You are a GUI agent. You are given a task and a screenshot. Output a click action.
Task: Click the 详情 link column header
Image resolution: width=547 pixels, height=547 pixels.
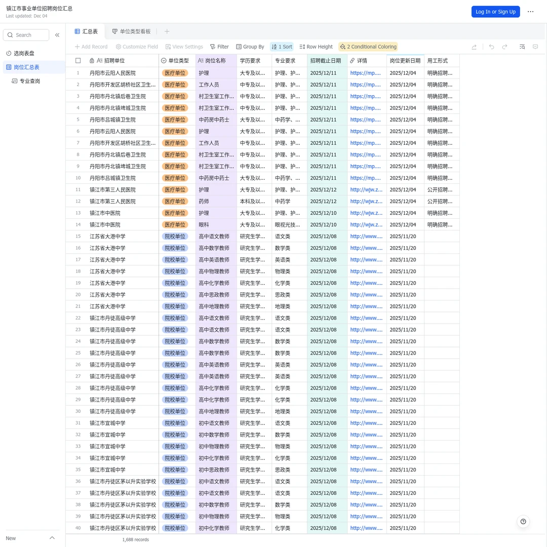(x=367, y=61)
